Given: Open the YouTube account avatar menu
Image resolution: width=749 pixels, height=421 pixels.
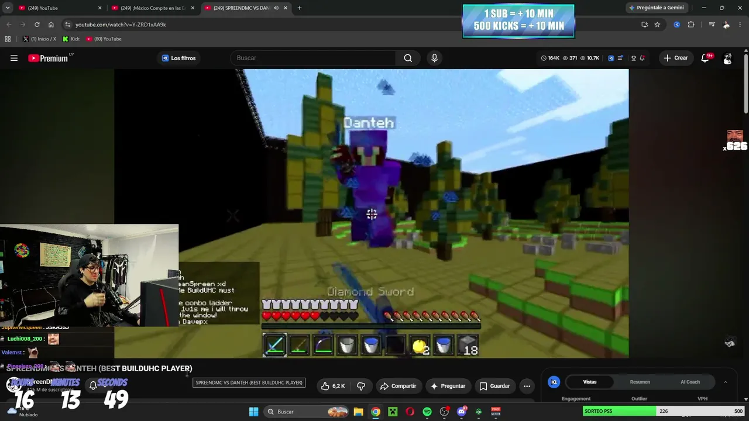Looking at the screenshot, I should [727, 58].
